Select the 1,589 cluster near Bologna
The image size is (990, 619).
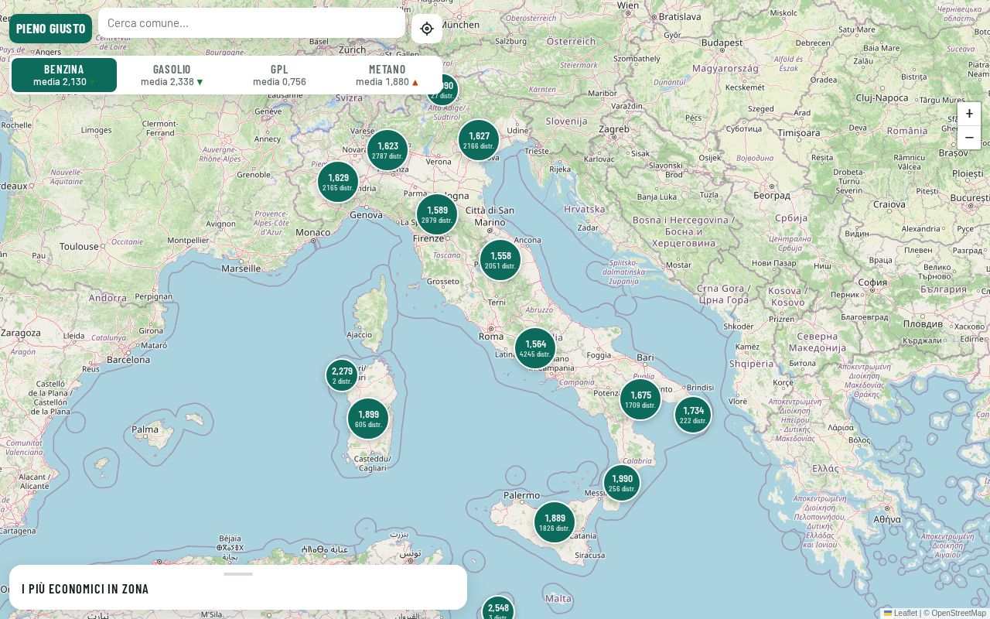coord(437,214)
